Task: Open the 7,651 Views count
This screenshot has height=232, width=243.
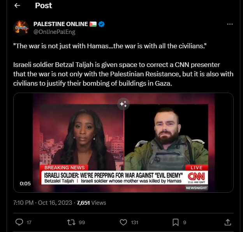Action: tap(92, 203)
